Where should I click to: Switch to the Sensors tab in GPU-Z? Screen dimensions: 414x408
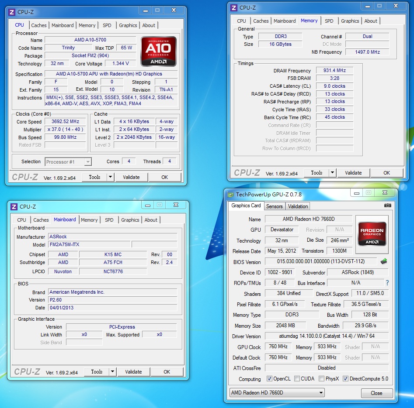[x=275, y=206]
